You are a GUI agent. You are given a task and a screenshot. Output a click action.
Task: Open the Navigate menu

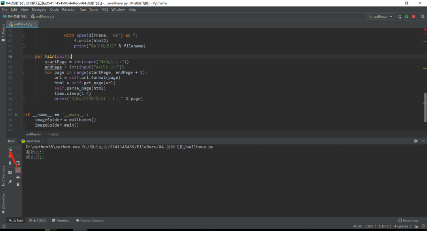(39, 9)
